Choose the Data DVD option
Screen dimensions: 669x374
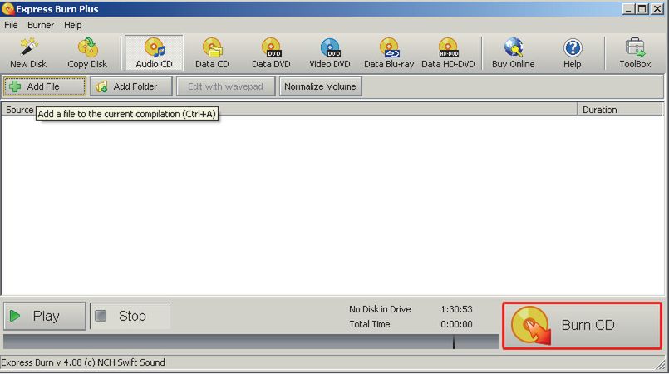271,53
